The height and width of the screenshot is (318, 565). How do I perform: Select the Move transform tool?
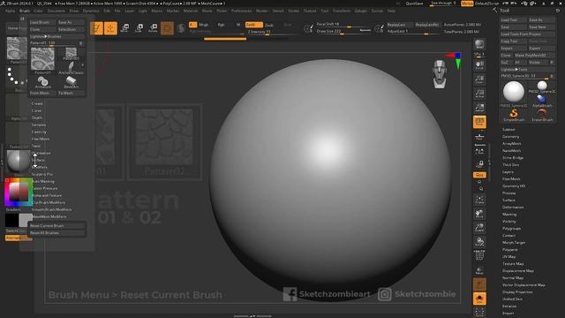click(x=124, y=28)
